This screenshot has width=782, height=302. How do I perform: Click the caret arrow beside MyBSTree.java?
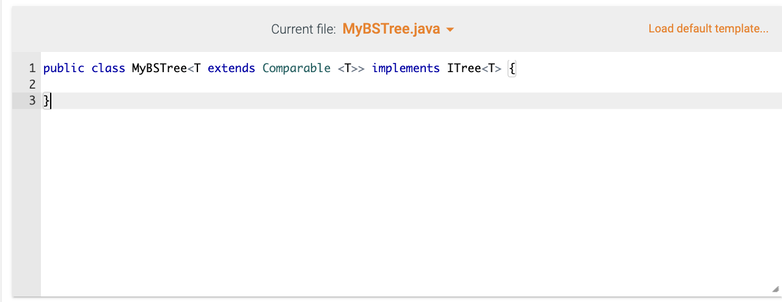tap(450, 29)
